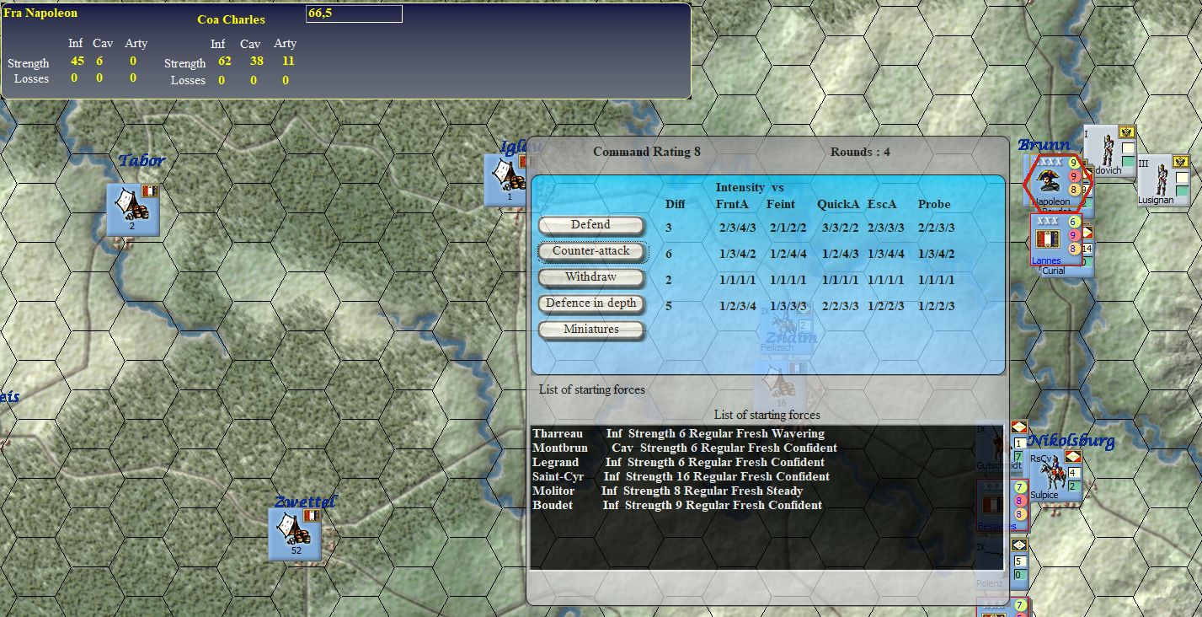Click the Feint column header
The height and width of the screenshot is (617, 1202).
point(781,204)
